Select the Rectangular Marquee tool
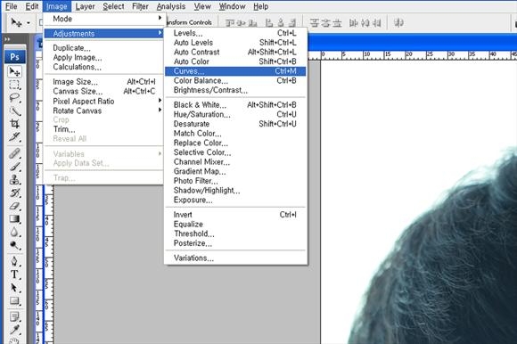 click(x=14, y=85)
